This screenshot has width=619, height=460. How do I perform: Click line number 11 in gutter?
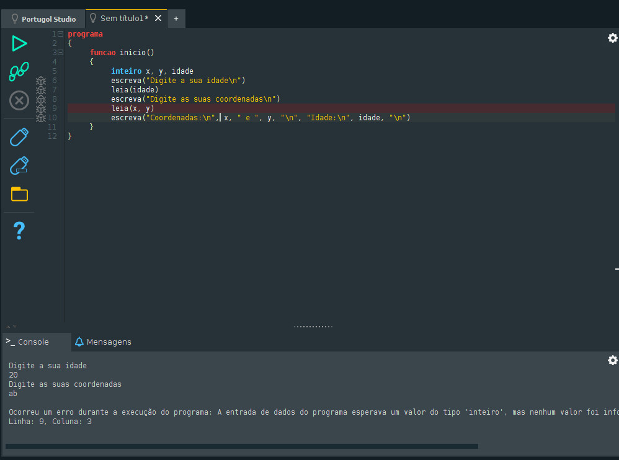[x=52, y=127]
